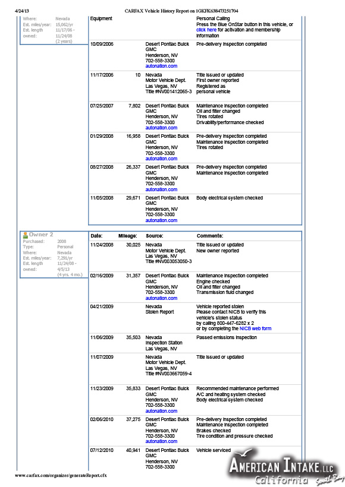Click 'Vehicle serviced' comment

tap(214, 450)
